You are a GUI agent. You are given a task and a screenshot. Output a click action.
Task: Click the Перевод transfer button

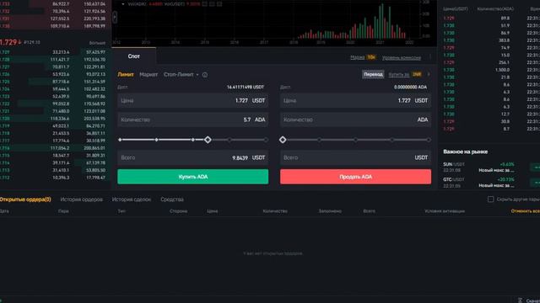[x=373, y=74]
